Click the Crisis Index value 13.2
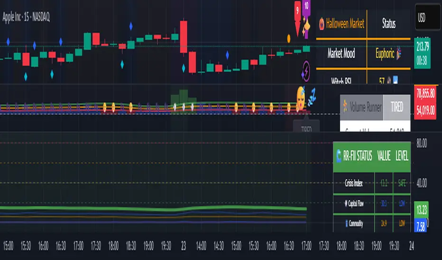This screenshot has height=260, width=442. tap(384, 183)
